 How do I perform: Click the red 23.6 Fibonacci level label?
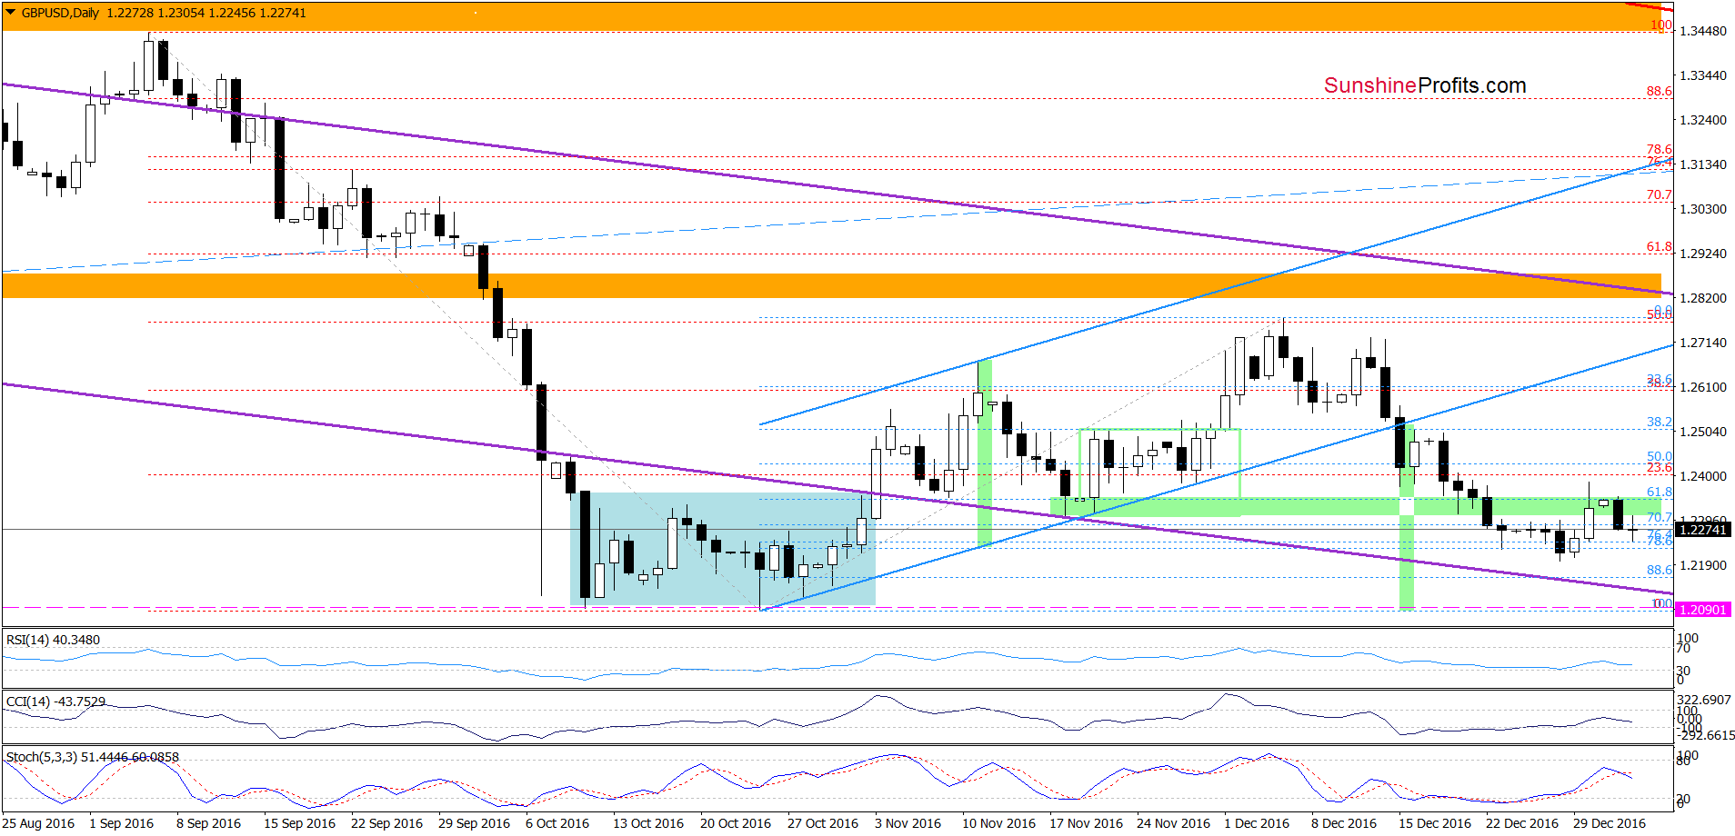pyautogui.click(x=1659, y=467)
